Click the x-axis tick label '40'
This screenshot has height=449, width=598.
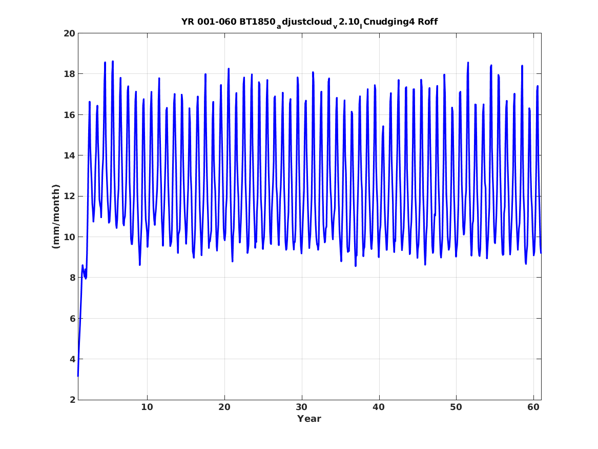click(379, 407)
